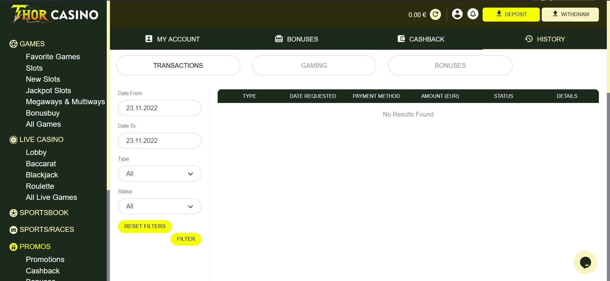Open the Status dropdown
This screenshot has height=281, width=610.
(x=159, y=206)
